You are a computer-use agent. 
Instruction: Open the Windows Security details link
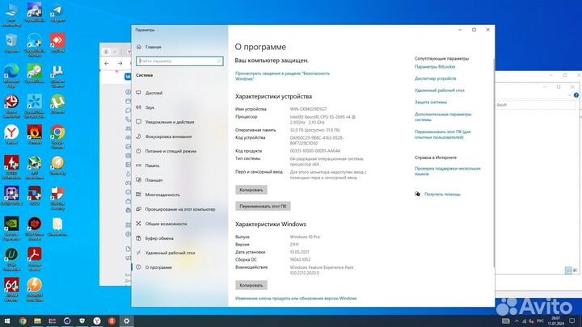coord(282,76)
